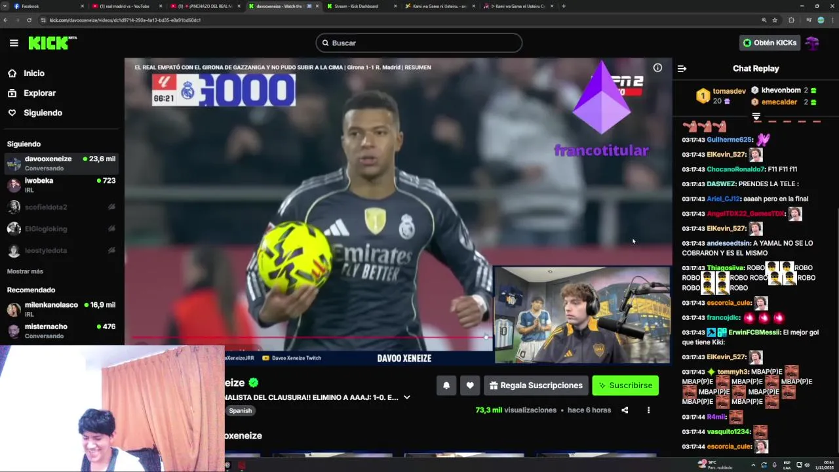The image size is (839, 472).
Task: Click username vasquito1234 in chat
Action: pyautogui.click(x=728, y=432)
